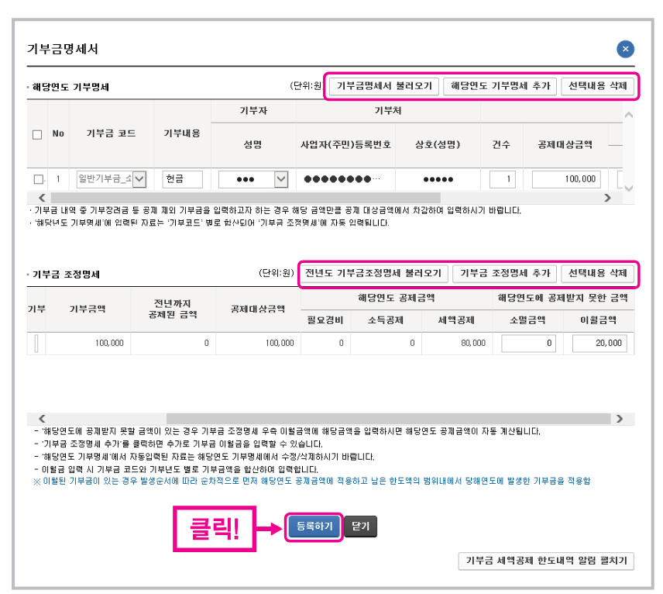
Task: Click the 기부금 조정명세 추가 button
Action: click(x=503, y=273)
